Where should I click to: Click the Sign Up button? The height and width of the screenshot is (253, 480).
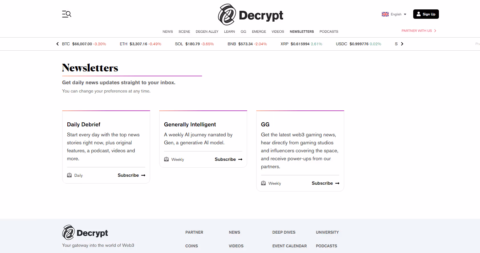pos(426,14)
